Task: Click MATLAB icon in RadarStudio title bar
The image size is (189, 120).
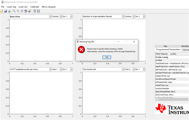Action: 2,2
